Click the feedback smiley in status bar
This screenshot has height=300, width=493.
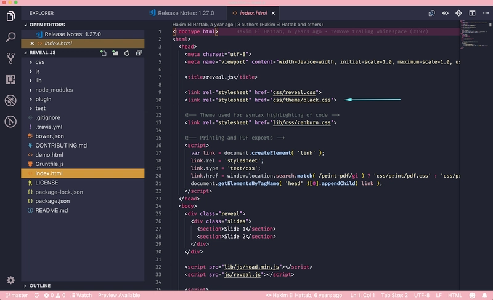tap(472, 295)
